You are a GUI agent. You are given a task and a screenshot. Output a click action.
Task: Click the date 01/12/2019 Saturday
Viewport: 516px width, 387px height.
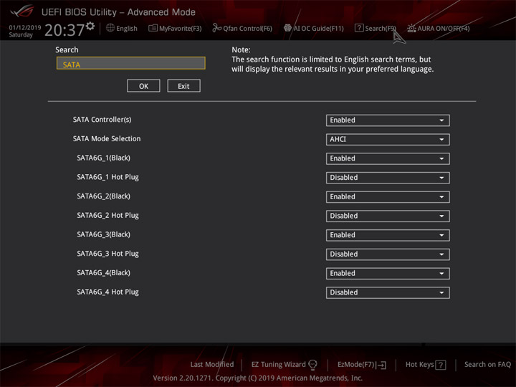pos(24,31)
